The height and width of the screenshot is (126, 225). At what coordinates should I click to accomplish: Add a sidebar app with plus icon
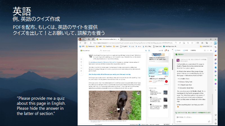coord(215,90)
